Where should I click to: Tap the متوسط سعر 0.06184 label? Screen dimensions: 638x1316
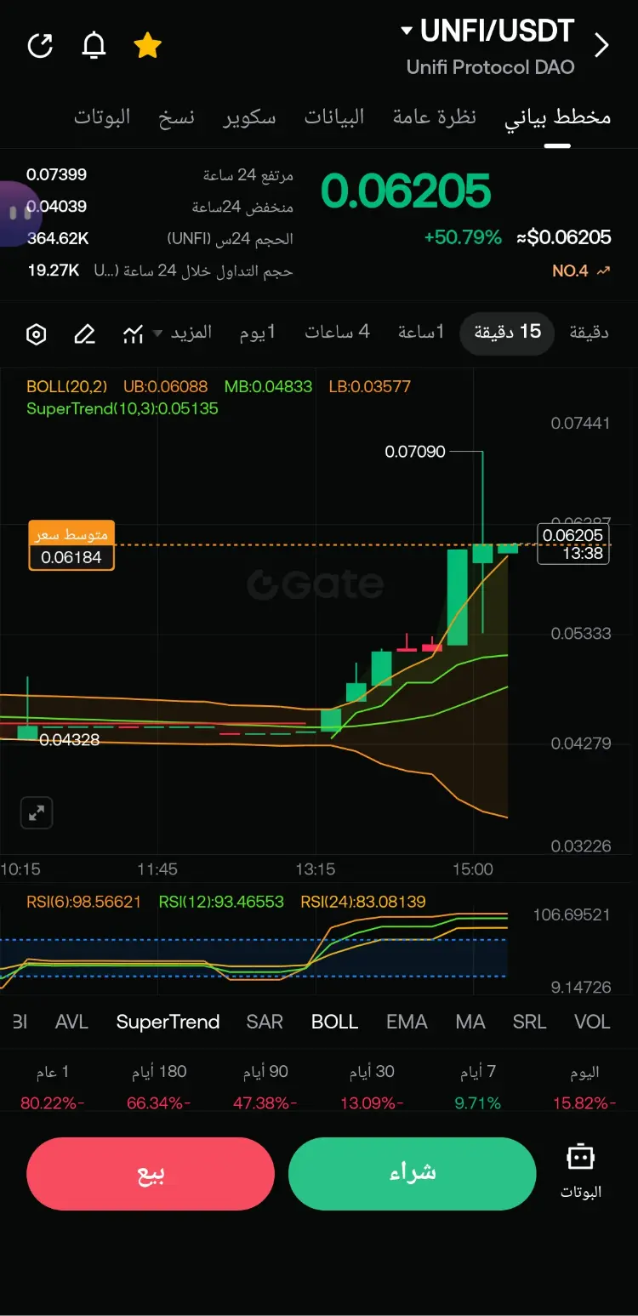click(71, 545)
